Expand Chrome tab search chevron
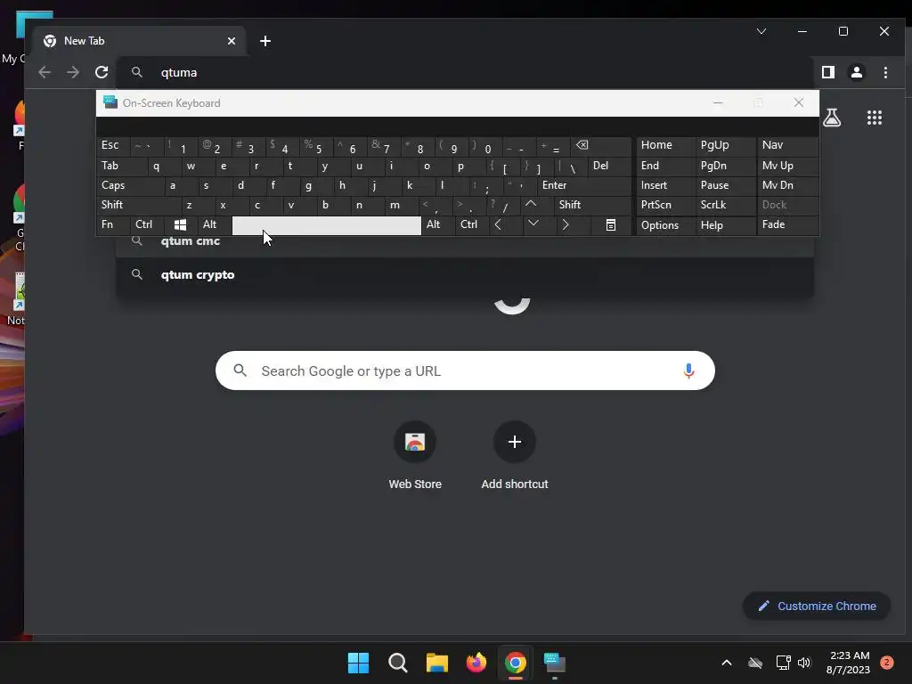The width and height of the screenshot is (912, 684). pyautogui.click(x=761, y=31)
